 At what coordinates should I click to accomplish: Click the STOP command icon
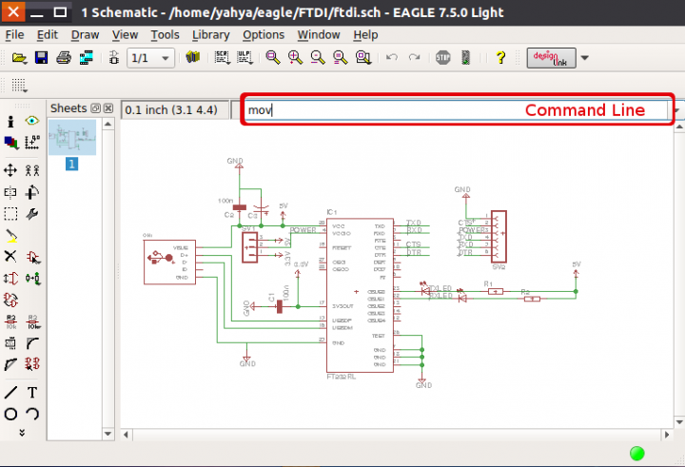[x=442, y=58]
